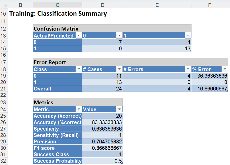This screenshot has height=165, width=230.
Task: Expand the Class column filter
Action: [79, 69]
